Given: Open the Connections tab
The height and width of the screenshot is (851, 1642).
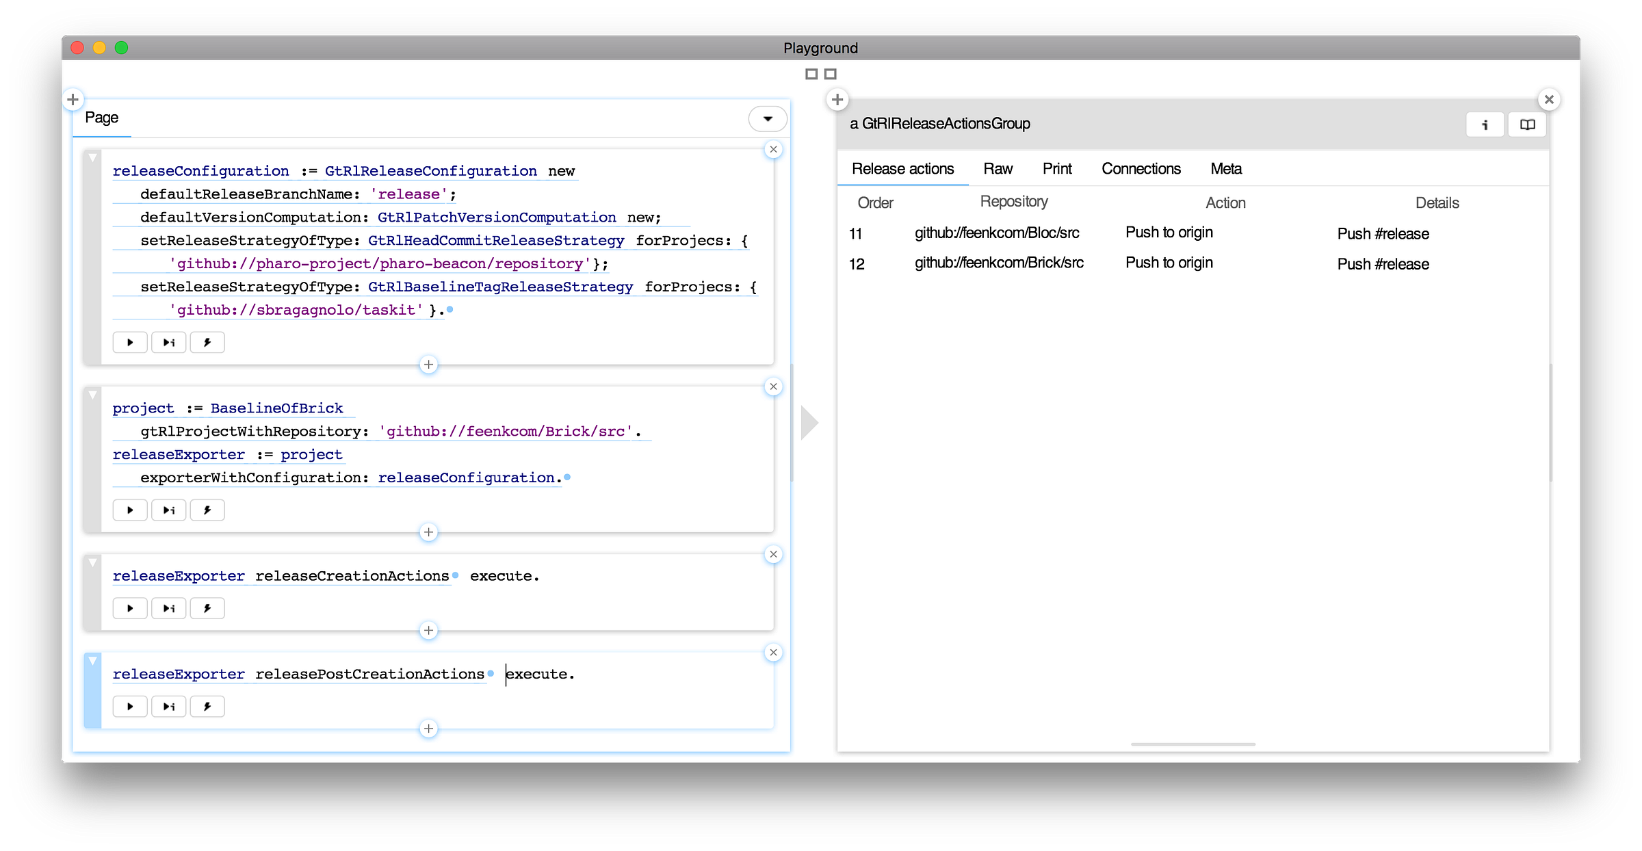Looking at the screenshot, I should pyautogui.click(x=1141, y=169).
